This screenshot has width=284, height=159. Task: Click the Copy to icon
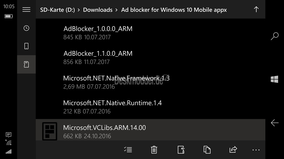[x=207, y=150]
